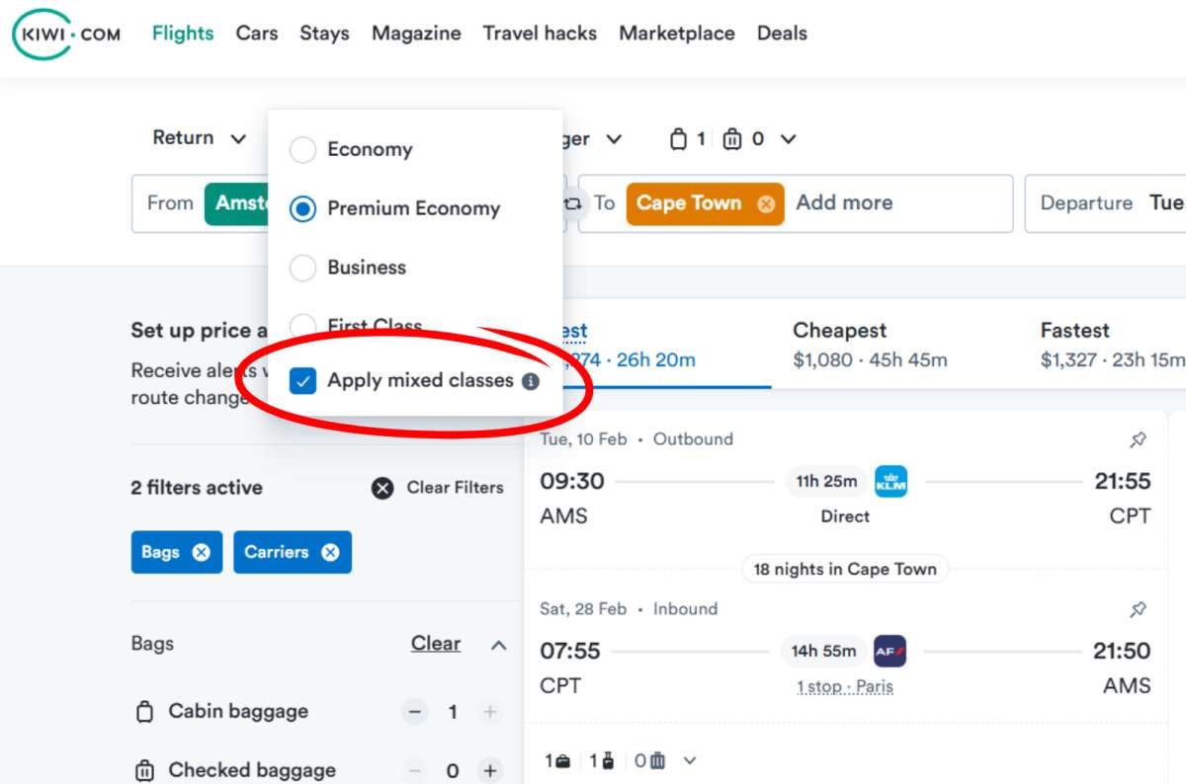Uncheck the Apply mixed classes checkbox
This screenshot has height=784, width=1186.
pos(302,380)
